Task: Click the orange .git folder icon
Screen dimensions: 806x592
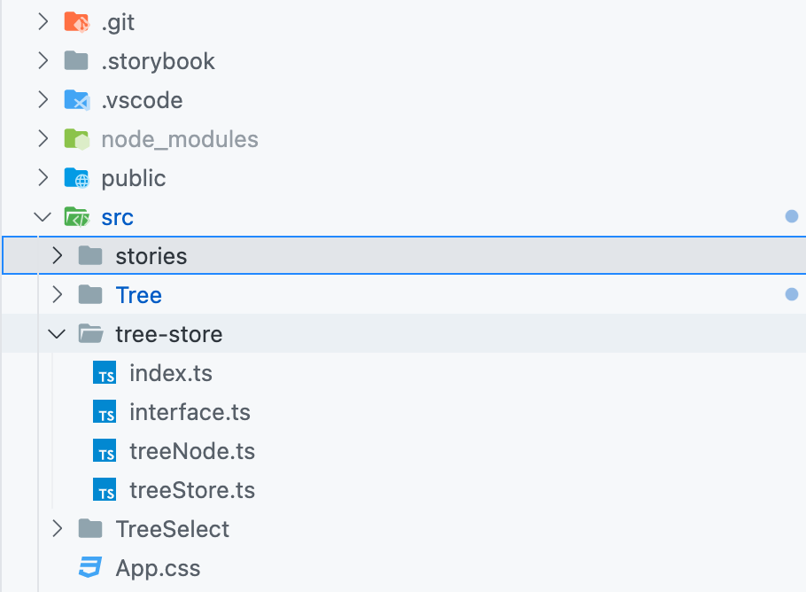Action: pos(77,22)
